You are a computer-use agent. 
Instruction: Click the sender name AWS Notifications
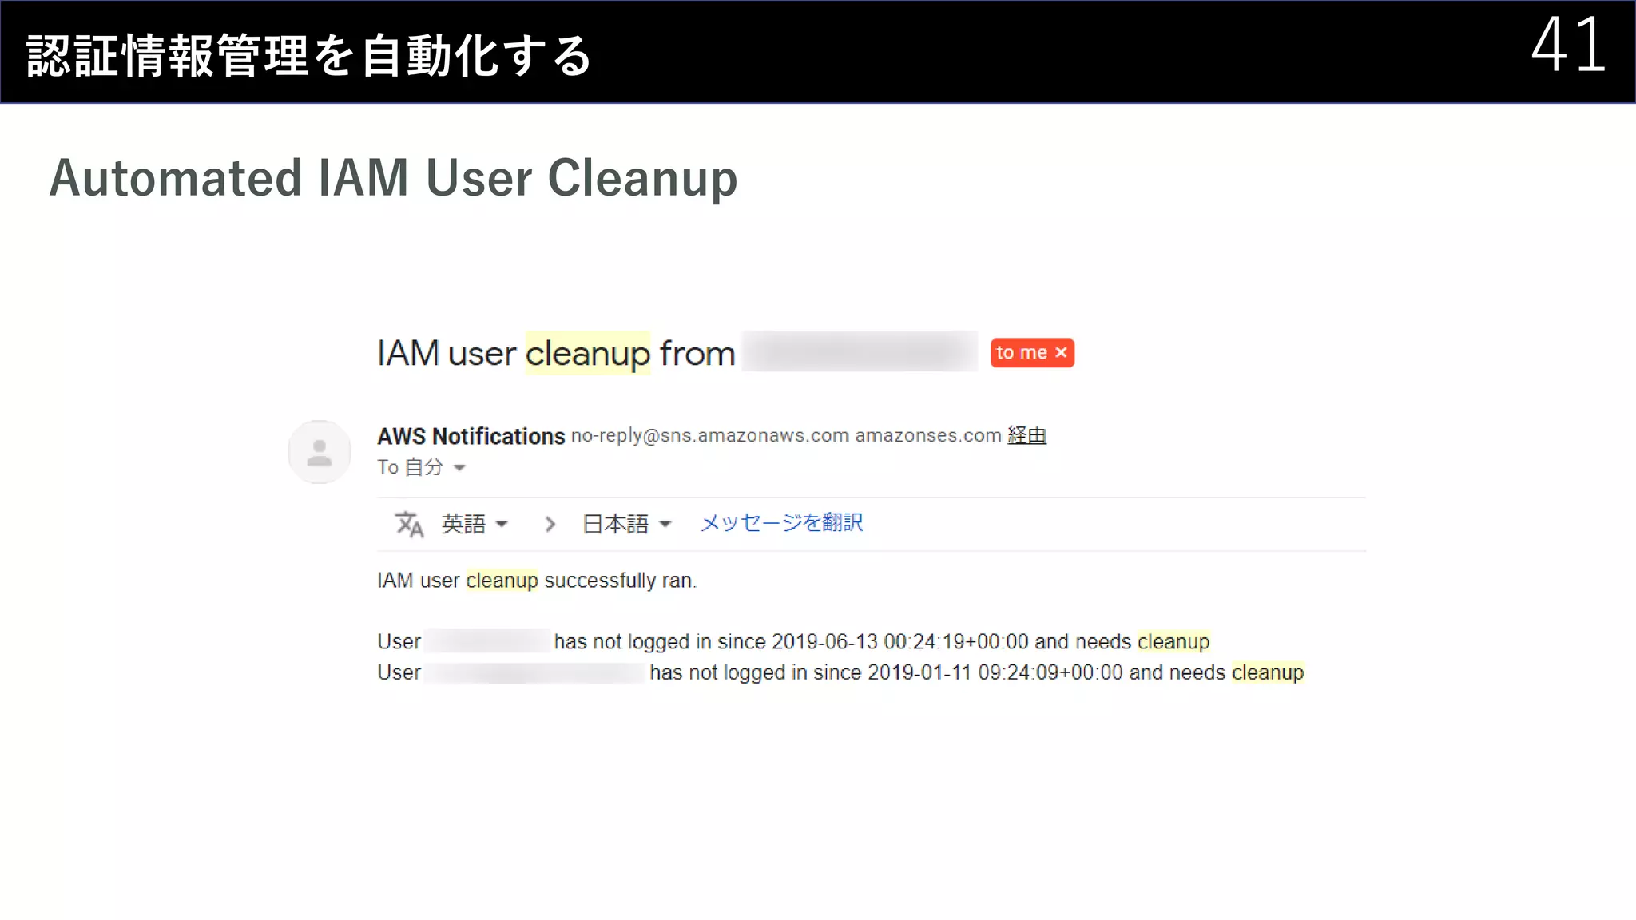click(x=471, y=436)
